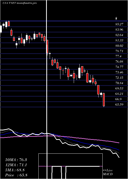
Task: Select the 85.27 price axis label
Action: 119,24
